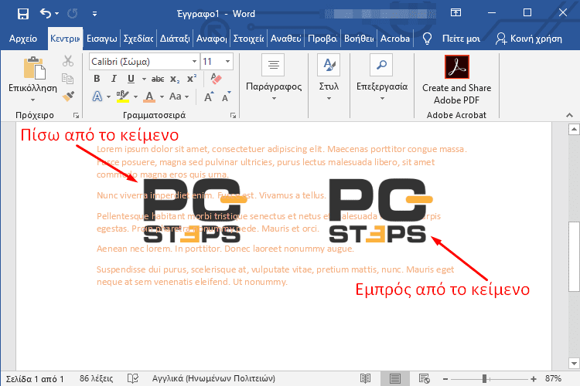Open Change Case Aa menu
580x386 pixels.
point(179,96)
